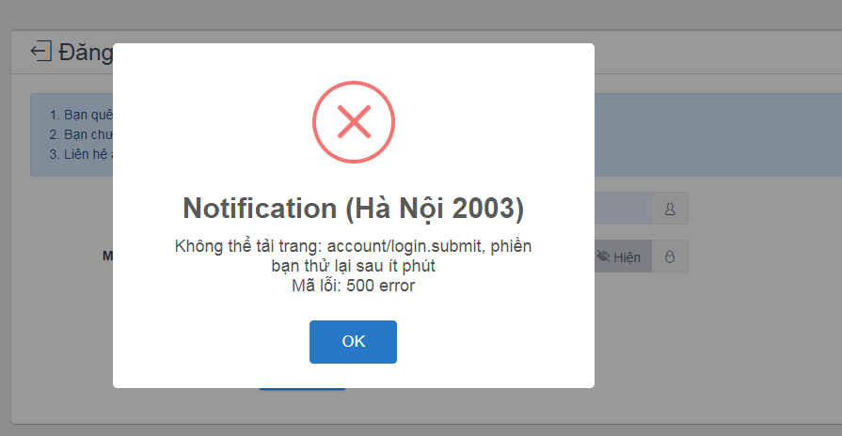This screenshot has width=842, height=436.
Task: Focus the username input field
Action: click(622, 209)
